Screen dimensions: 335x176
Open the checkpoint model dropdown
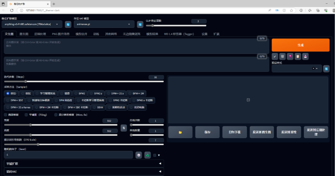coord(32,24)
